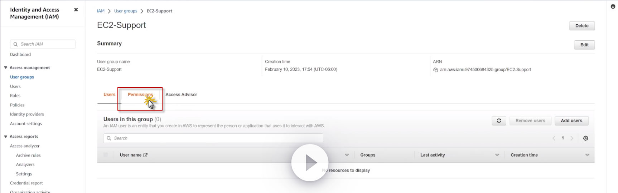Click the Add users button
The height and width of the screenshot is (193, 618).
571,121
